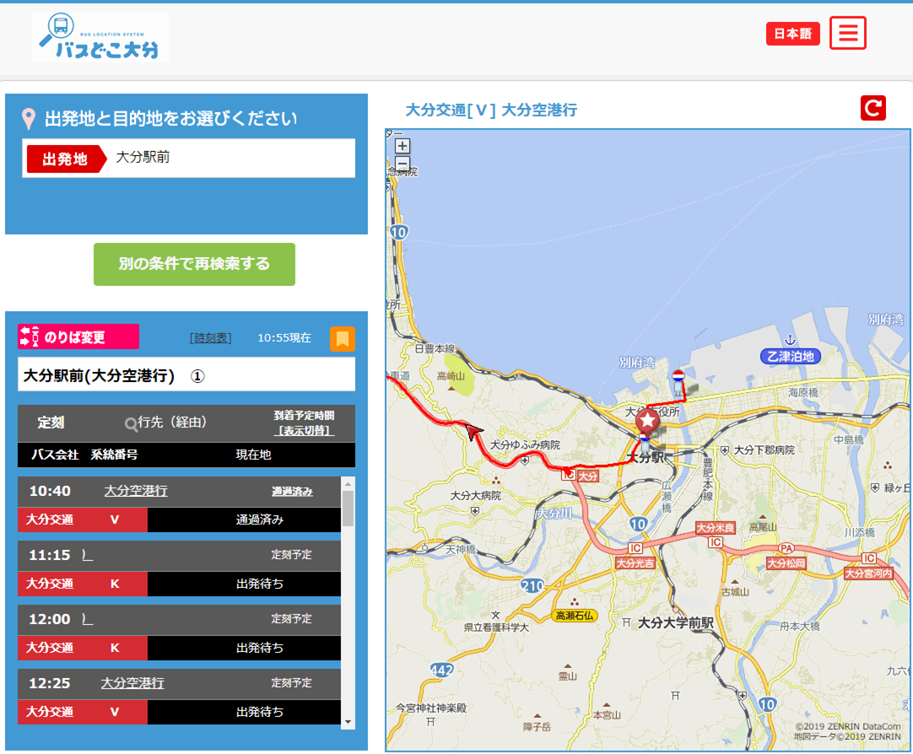The height and width of the screenshot is (754, 913).
Task: Click the red star marker on map
Action: (x=647, y=421)
